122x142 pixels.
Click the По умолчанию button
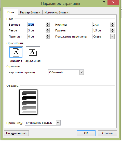click(16, 133)
